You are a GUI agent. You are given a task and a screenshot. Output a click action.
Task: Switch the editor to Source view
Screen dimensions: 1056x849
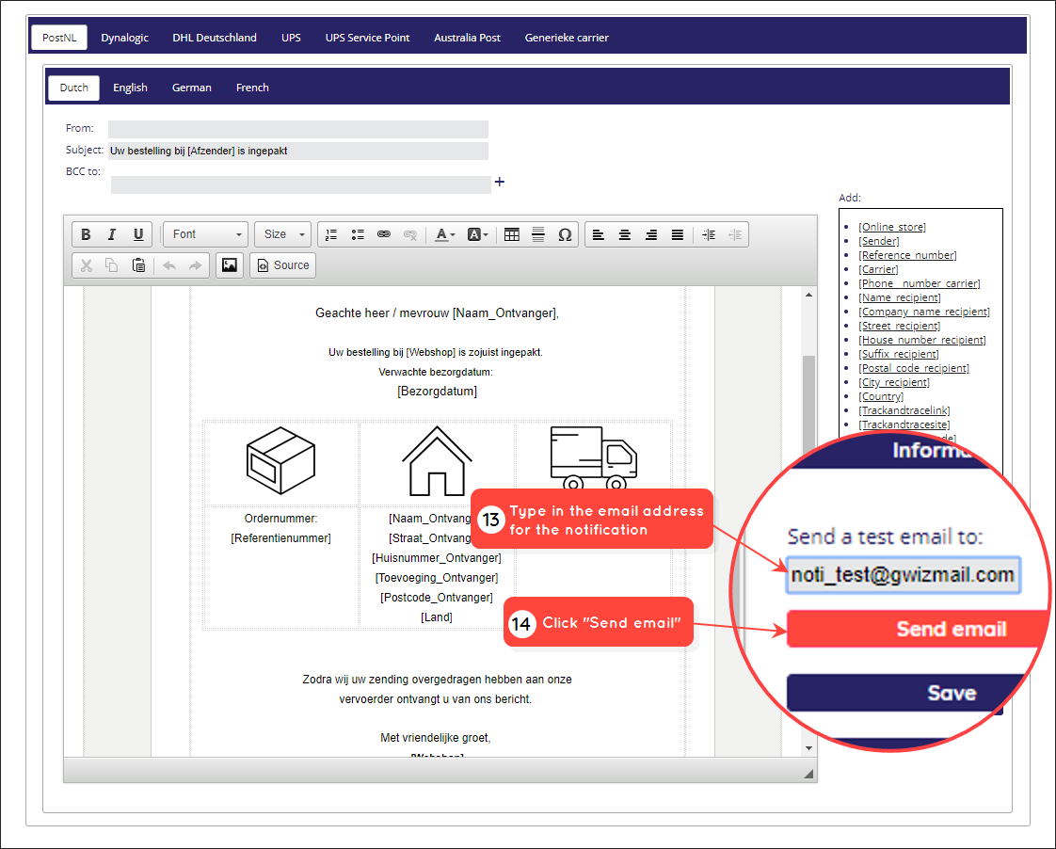click(x=283, y=265)
